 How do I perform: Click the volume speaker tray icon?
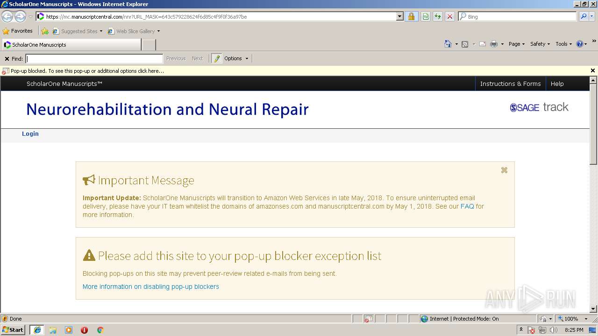point(554,330)
